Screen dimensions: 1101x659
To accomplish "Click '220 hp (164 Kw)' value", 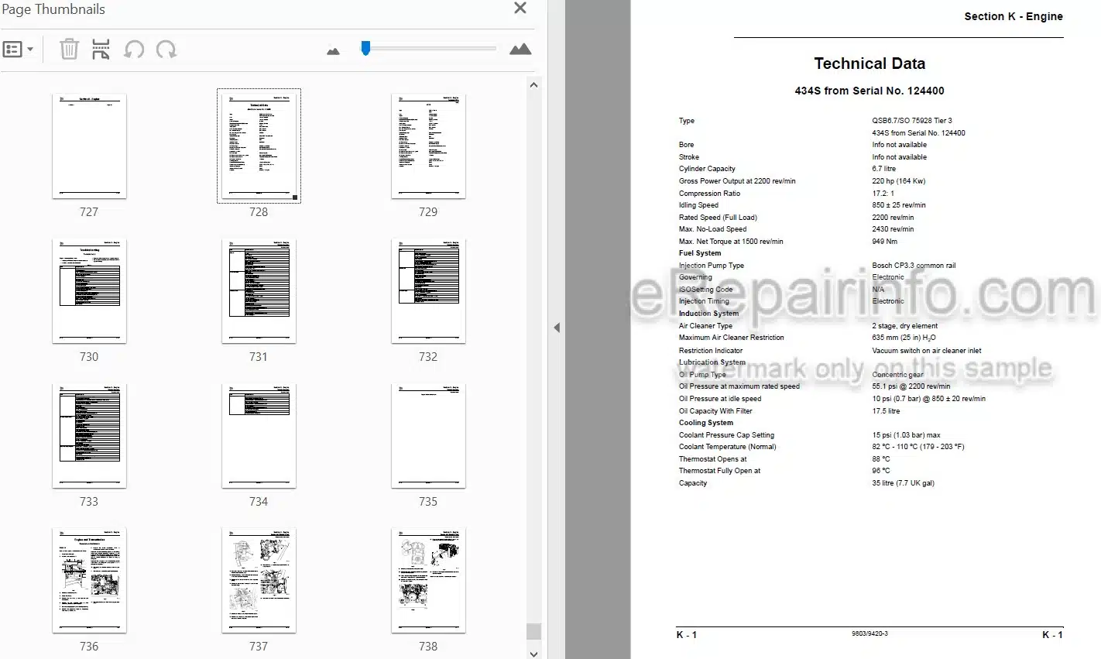I will click(899, 181).
